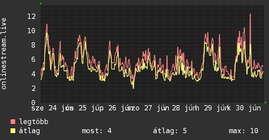
Task: Click the onlinestream.live vertical axis title
Action: [x=4, y=54]
